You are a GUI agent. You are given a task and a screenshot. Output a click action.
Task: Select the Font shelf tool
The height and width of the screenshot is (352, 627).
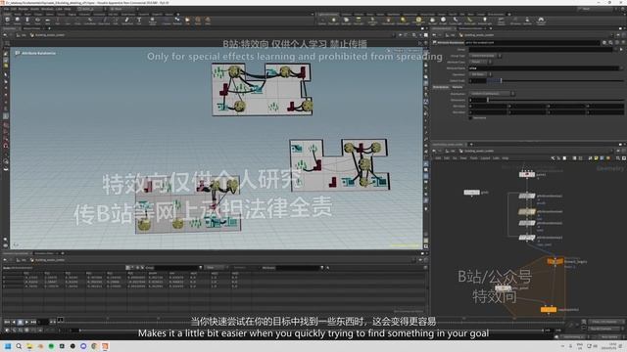pyautogui.click(x=139, y=21)
